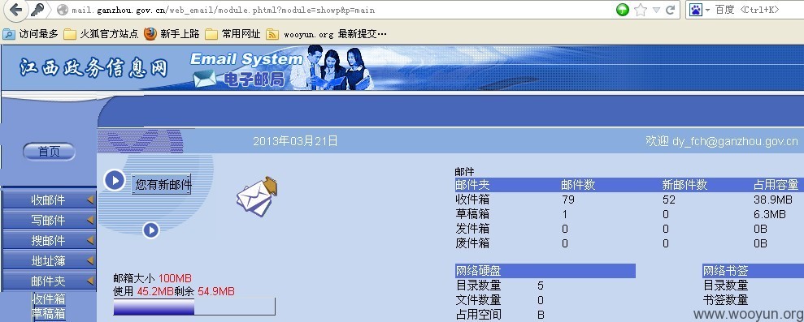Click the globe site identity icon

pos(63,10)
